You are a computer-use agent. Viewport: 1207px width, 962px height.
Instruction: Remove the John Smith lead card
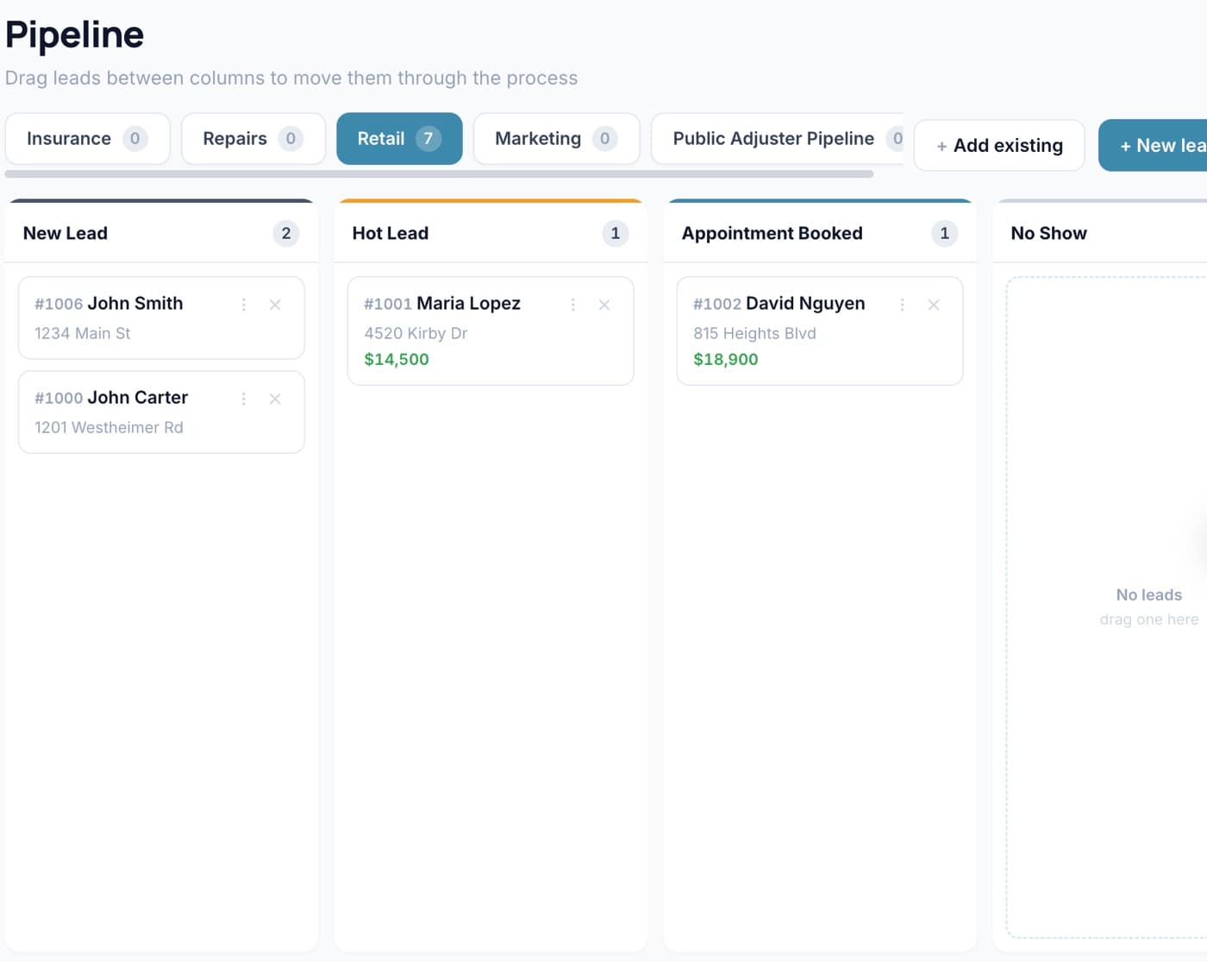[x=275, y=305]
